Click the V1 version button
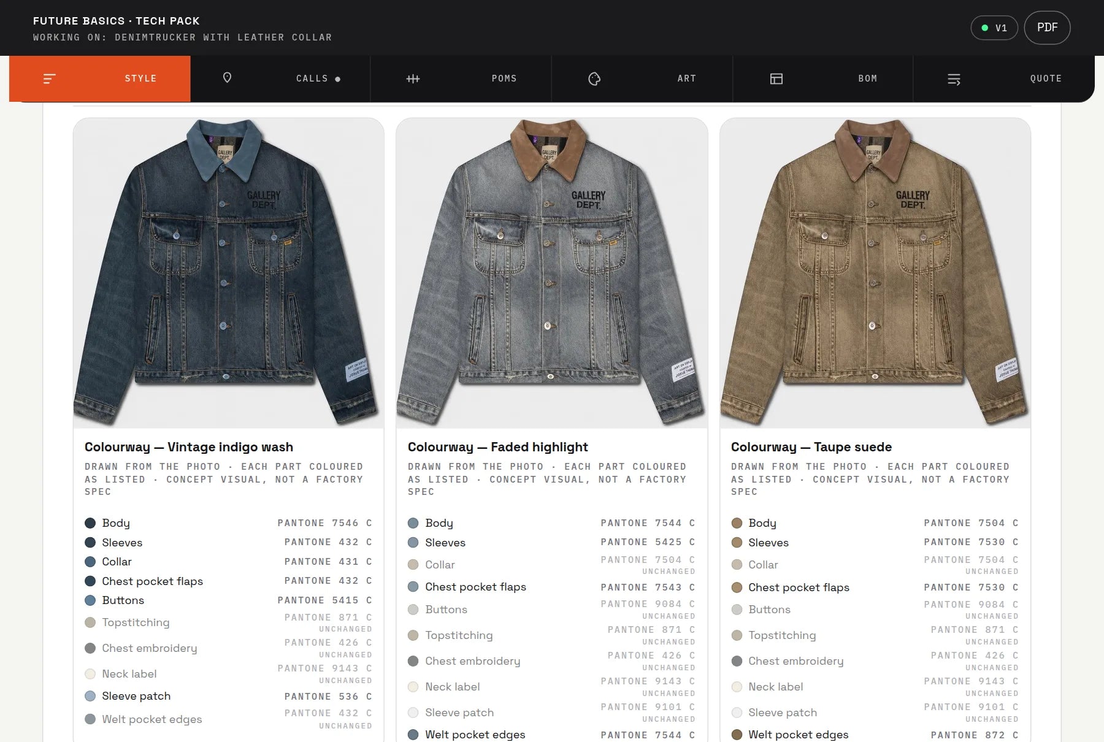The height and width of the screenshot is (742, 1104). 994,28
